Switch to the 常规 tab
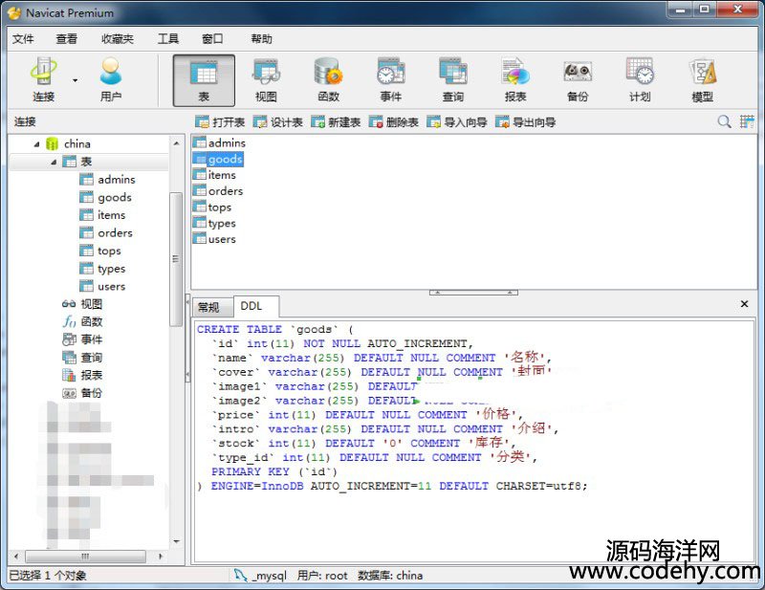Image resolution: width=765 pixels, height=590 pixels. coord(208,307)
